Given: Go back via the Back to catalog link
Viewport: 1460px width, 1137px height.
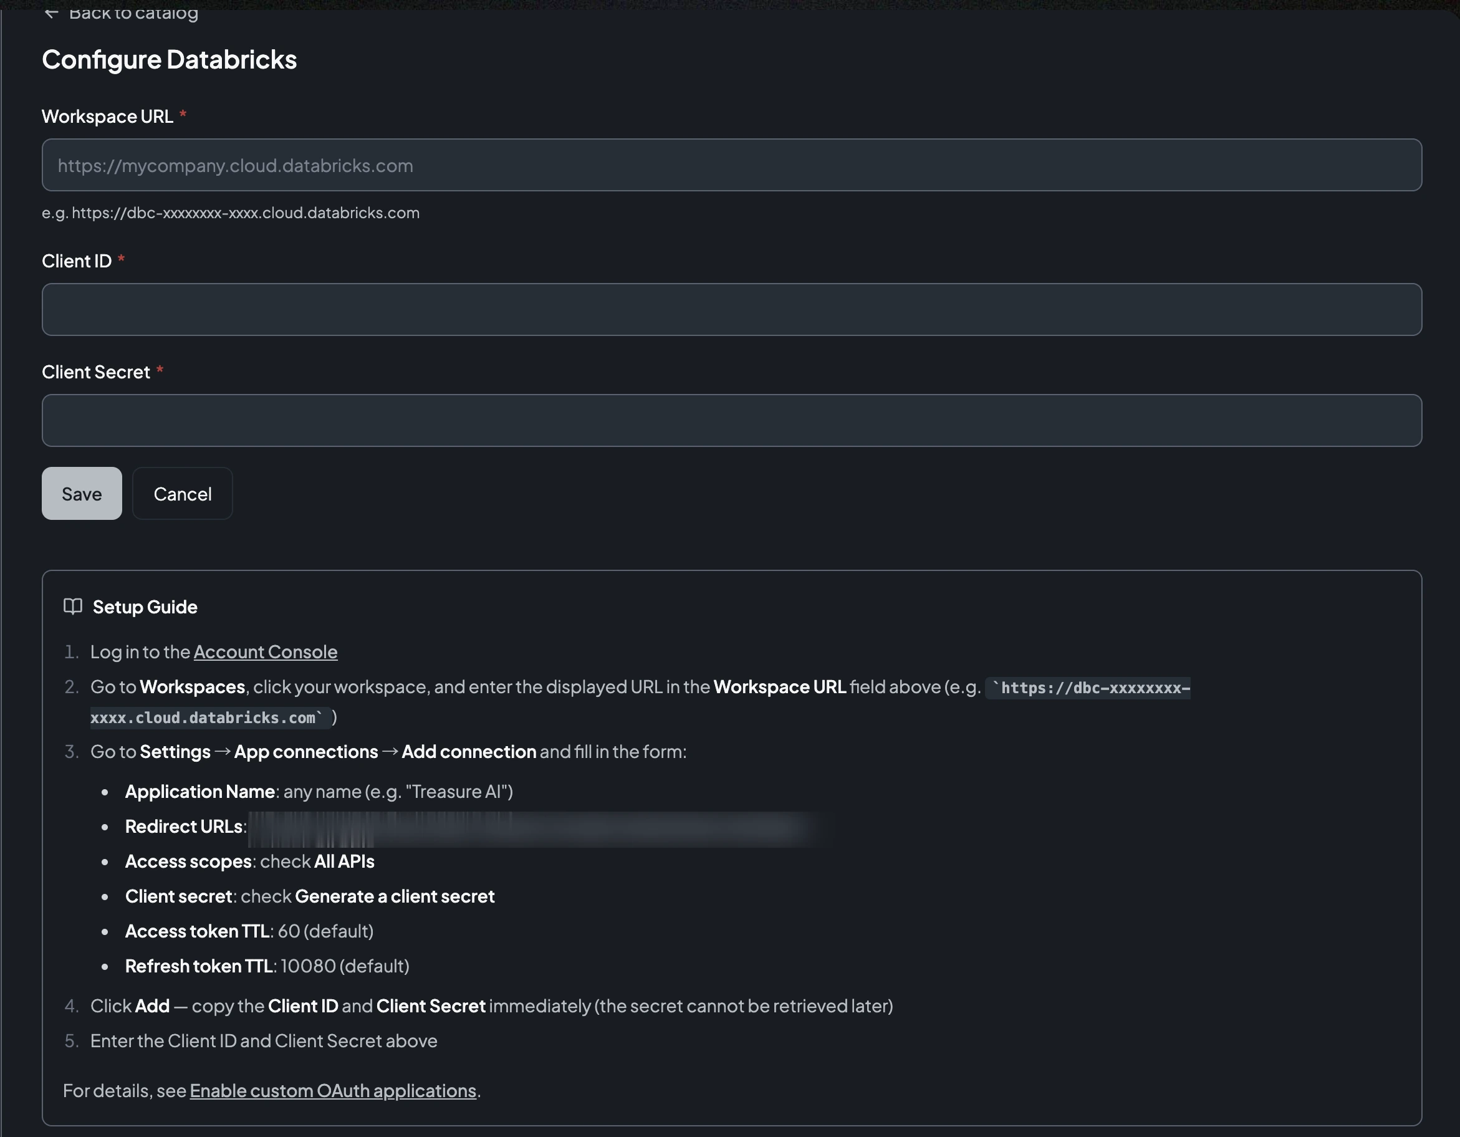Looking at the screenshot, I should point(121,13).
